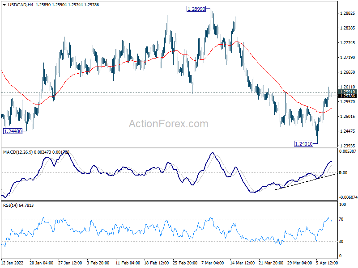Select the 1.24480 low price label
Image resolution: width=358 pixels, height=268 pixels.
(x=13, y=131)
